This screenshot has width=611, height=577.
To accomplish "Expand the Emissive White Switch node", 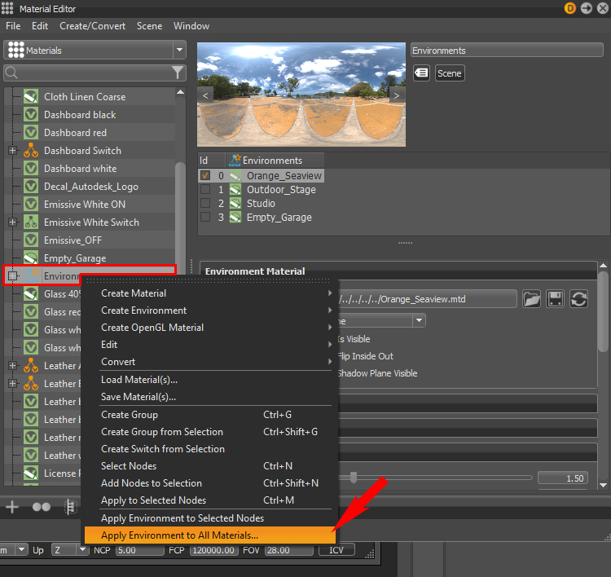I will pos(12,222).
